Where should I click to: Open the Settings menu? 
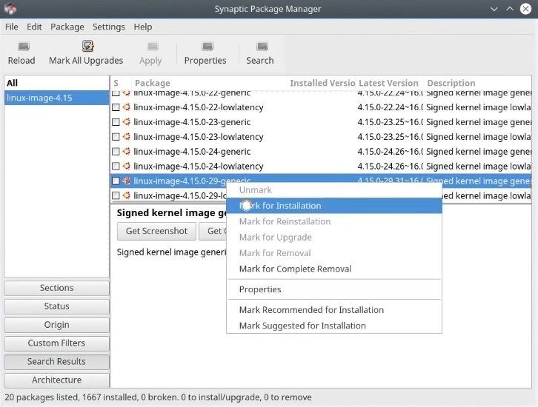click(109, 27)
